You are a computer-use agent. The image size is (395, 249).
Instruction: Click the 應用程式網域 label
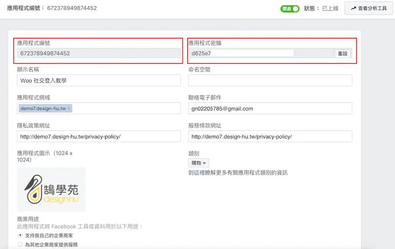click(x=34, y=97)
